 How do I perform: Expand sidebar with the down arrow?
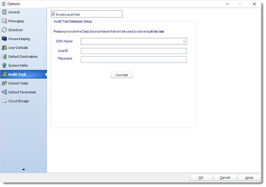point(23,170)
